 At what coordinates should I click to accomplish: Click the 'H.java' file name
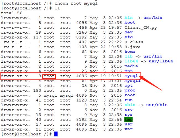(x=133, y=47)
